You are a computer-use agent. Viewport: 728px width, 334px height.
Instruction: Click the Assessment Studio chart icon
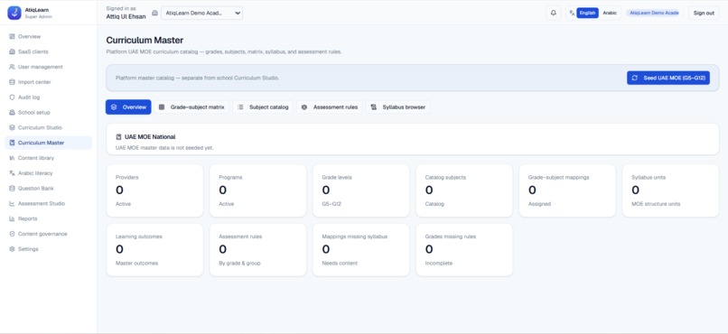(x=12, y=204)
